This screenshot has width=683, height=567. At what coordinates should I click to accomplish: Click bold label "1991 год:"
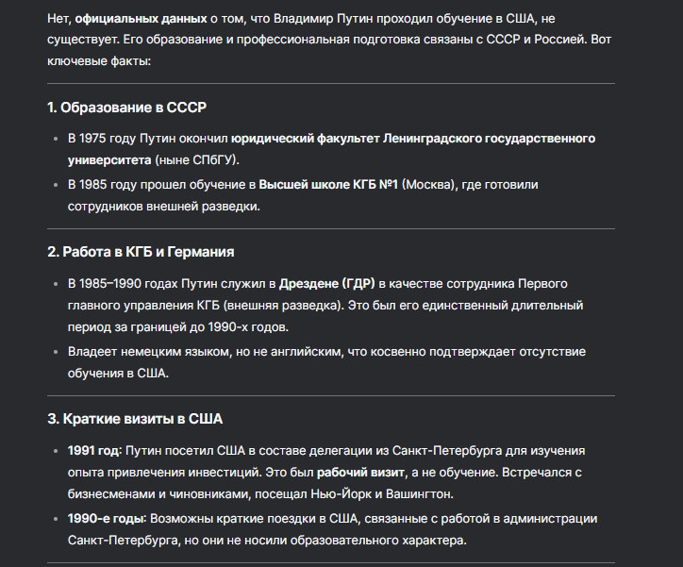[94, 451]
